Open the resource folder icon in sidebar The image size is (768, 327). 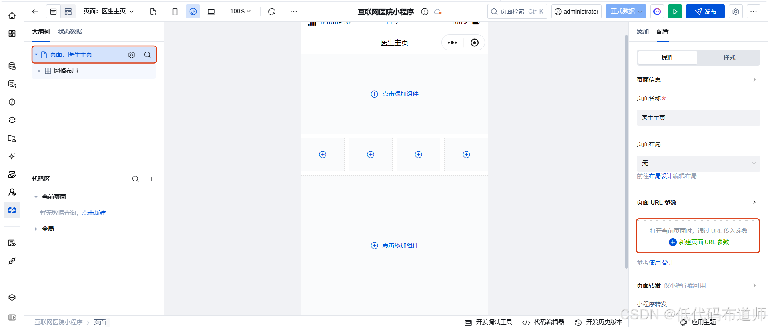point(12,138)
